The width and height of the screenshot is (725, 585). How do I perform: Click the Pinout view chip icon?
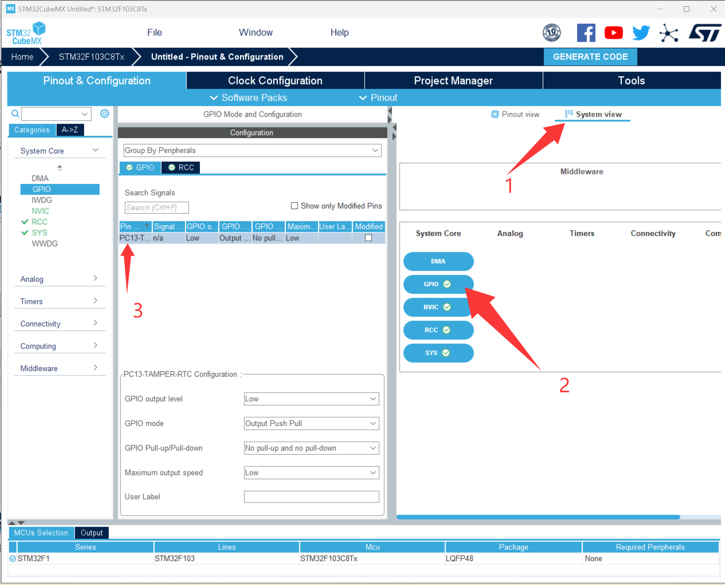tap(495, 114)
